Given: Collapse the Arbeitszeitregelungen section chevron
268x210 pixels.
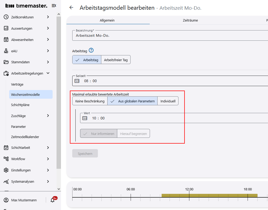Looking at the screenshot, I should 48,73.
